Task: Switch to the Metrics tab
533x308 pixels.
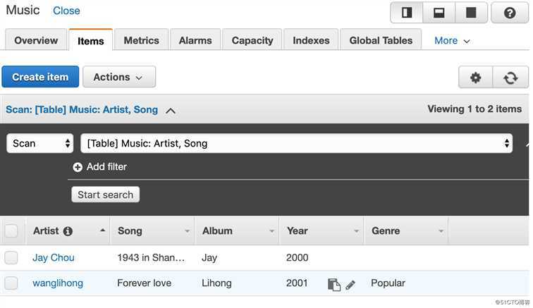Action: tap(142, 40)
